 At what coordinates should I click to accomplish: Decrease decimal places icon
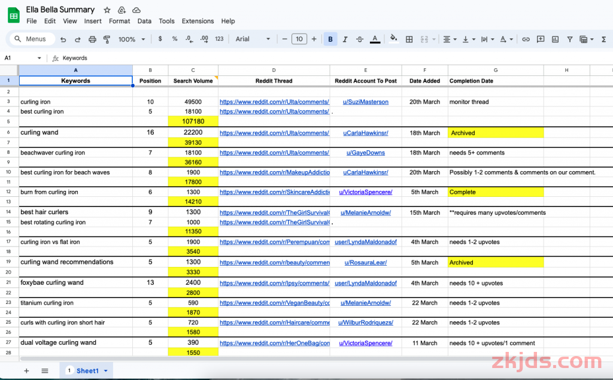click(189, 39)
